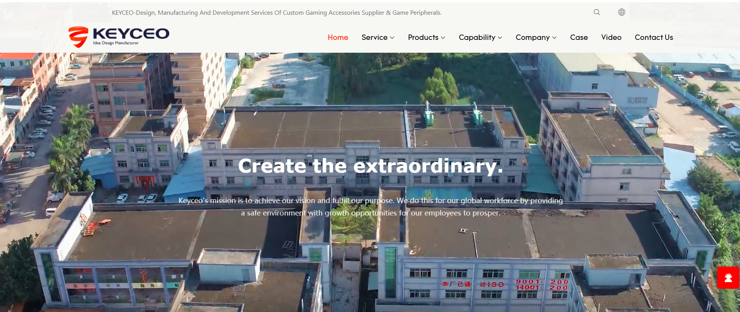740x312 pixels.
Task: Click the red Keyceo shield logo
Action: [x=78, y=37]
